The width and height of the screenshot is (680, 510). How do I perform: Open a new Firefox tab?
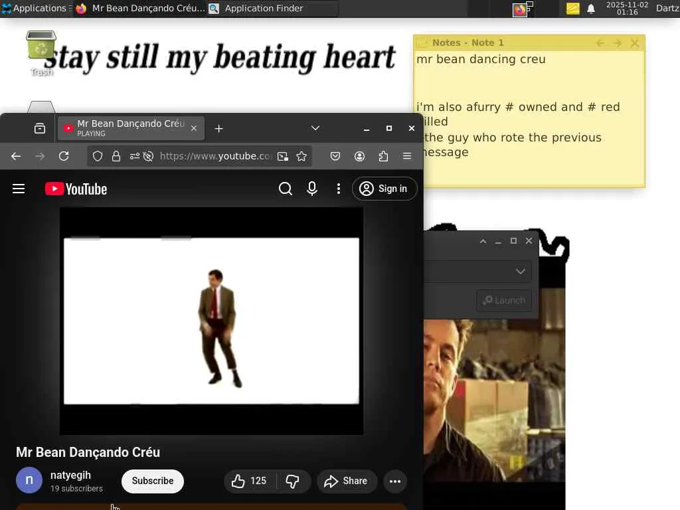click(x=218, y=129)
